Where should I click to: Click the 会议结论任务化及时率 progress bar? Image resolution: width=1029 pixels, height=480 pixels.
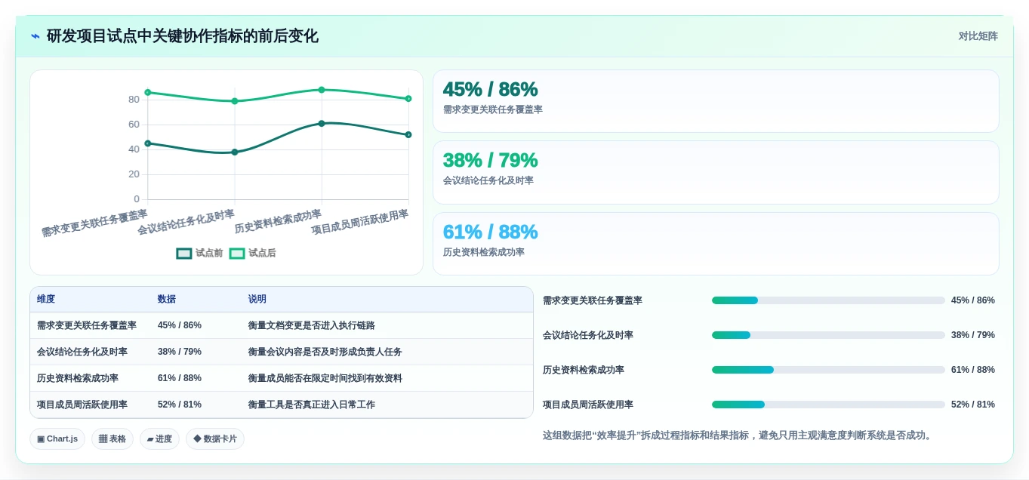828,335
